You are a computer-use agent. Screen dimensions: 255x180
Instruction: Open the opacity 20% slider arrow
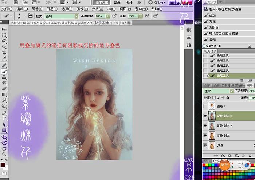tap(108, 16)
